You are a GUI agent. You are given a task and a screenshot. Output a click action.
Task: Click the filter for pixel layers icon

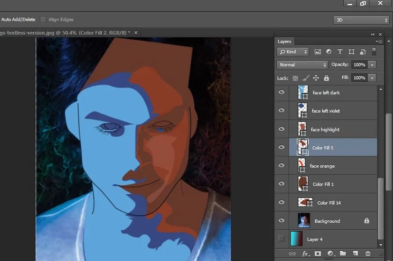tap(318, 52)
